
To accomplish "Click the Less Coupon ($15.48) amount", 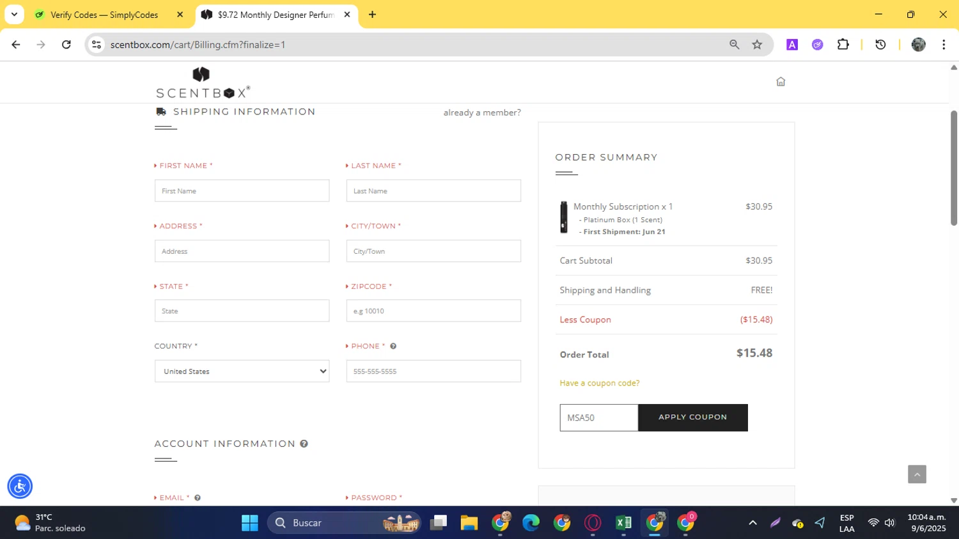I will click(x=756, y=320).
